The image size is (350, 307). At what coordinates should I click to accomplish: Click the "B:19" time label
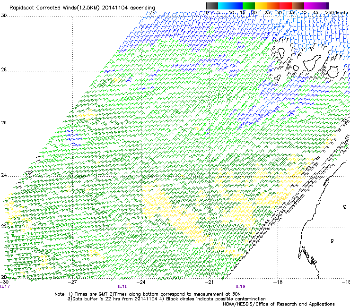[x=240, y=287]
